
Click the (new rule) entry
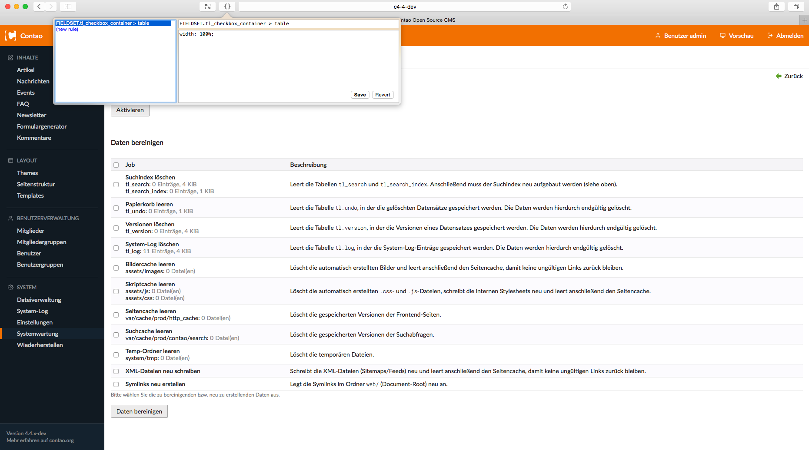click(x=67, y=29)
